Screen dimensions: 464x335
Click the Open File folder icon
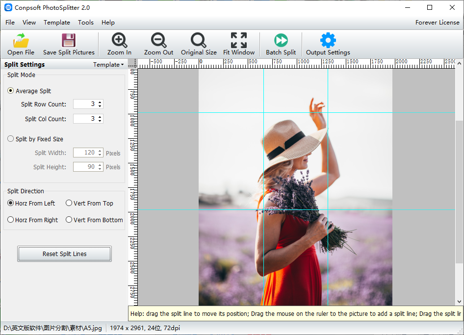(x=21, y=40)
